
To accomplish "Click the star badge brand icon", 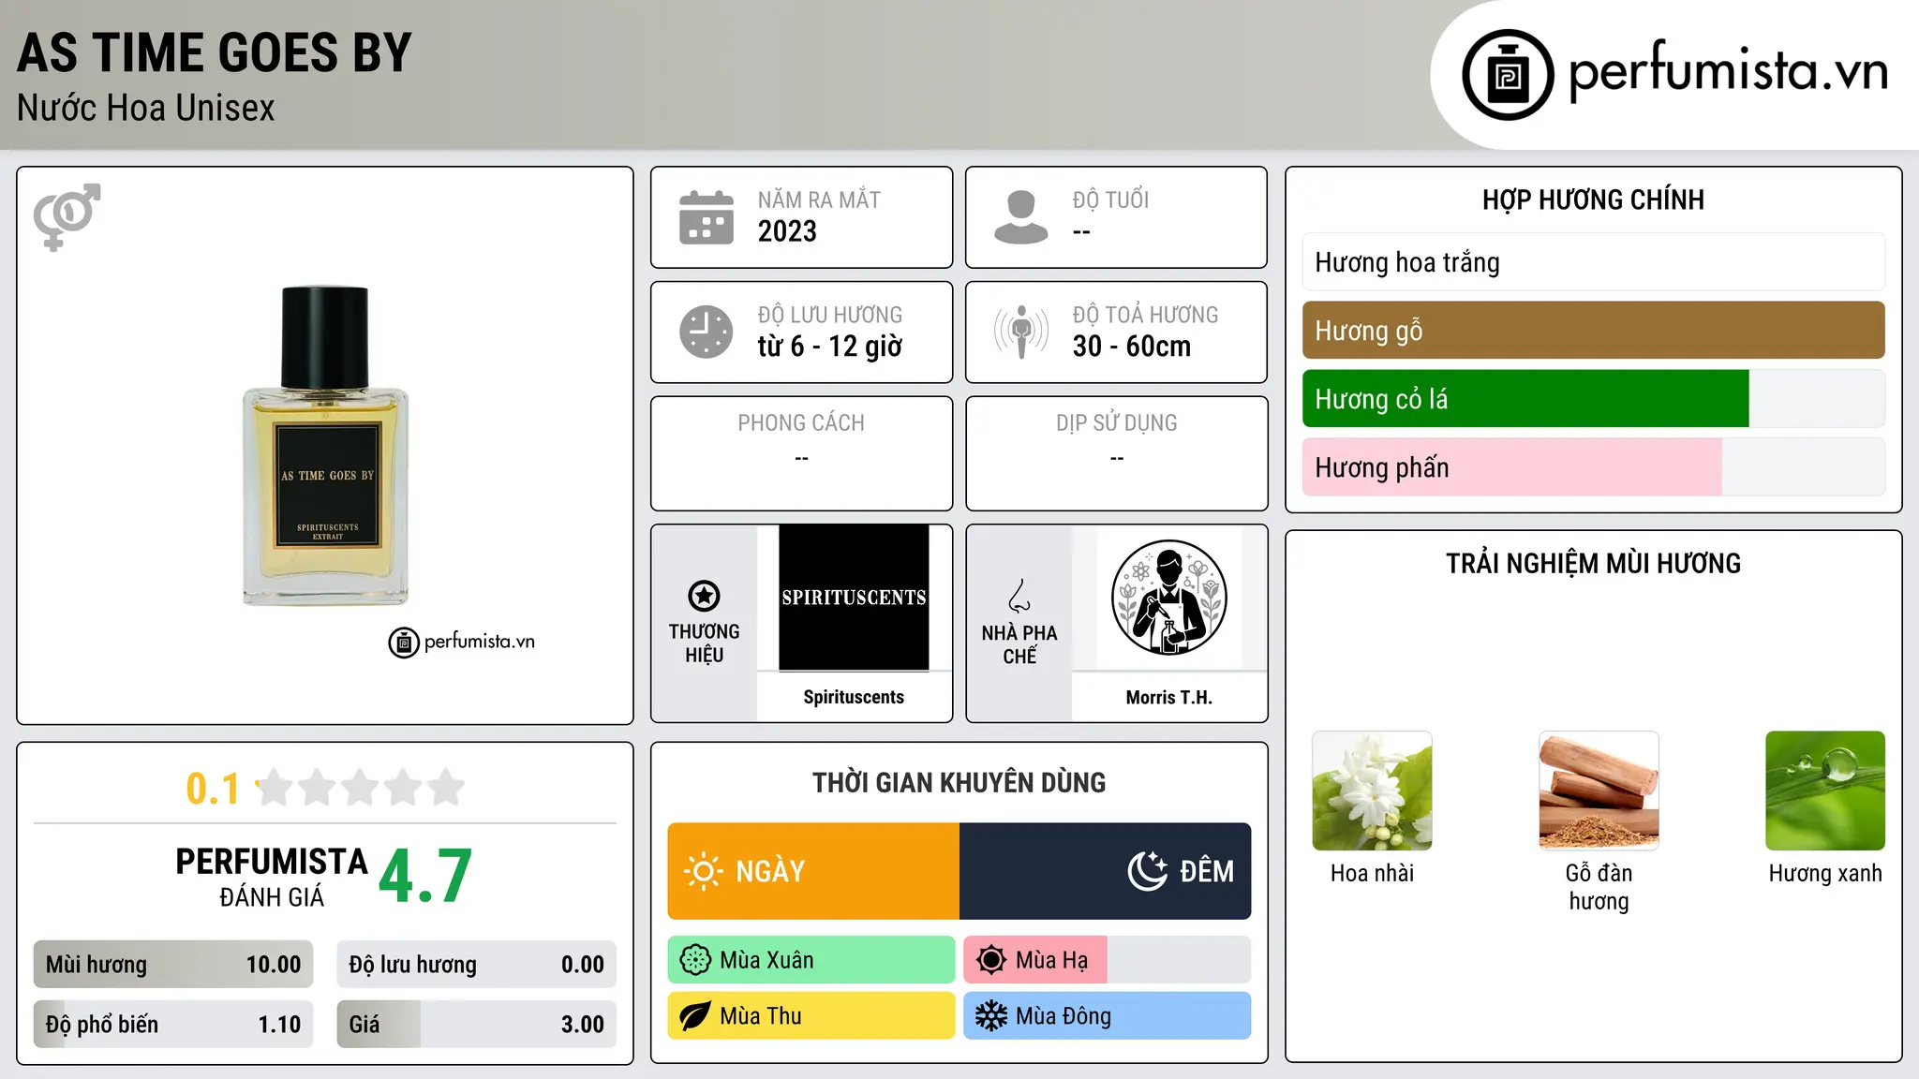I will pos(704,596).
